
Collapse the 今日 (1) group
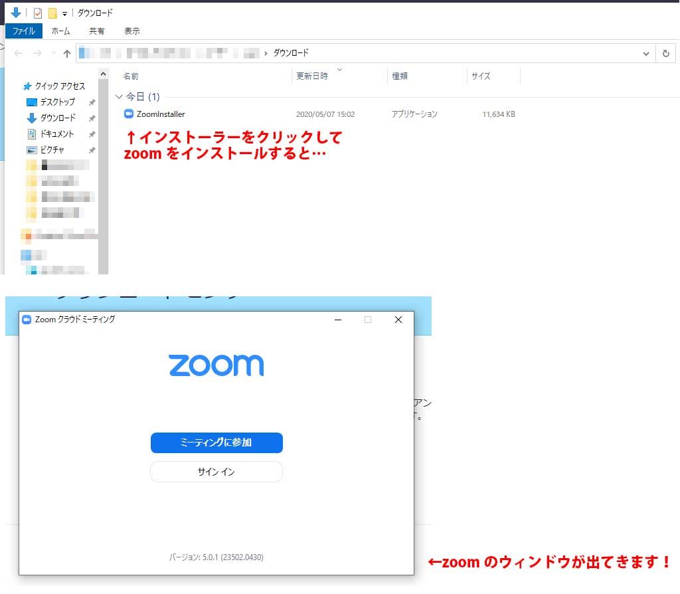tap(120, 97)
